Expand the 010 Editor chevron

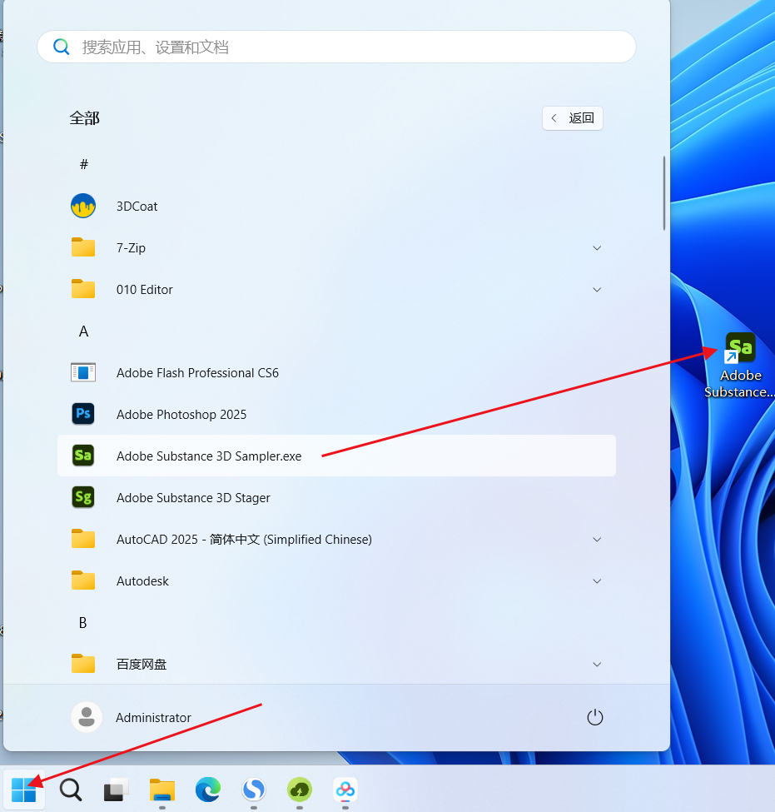[597, 290]
